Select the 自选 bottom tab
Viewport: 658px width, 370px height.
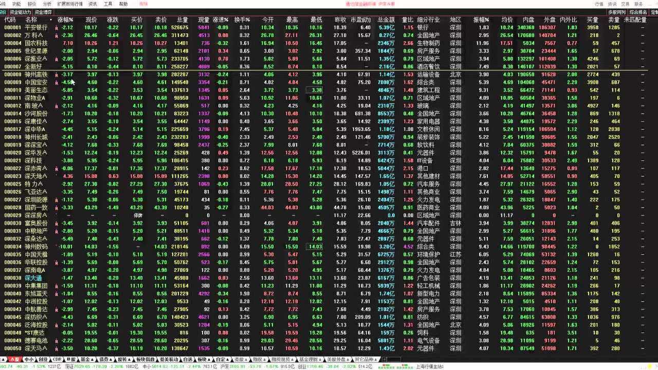point(188,360)
